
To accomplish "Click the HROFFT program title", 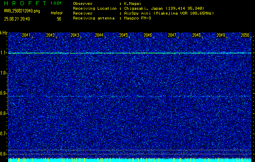I will tap(25, 3).
